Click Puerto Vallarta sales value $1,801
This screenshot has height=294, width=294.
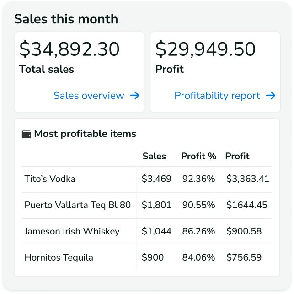156,205
